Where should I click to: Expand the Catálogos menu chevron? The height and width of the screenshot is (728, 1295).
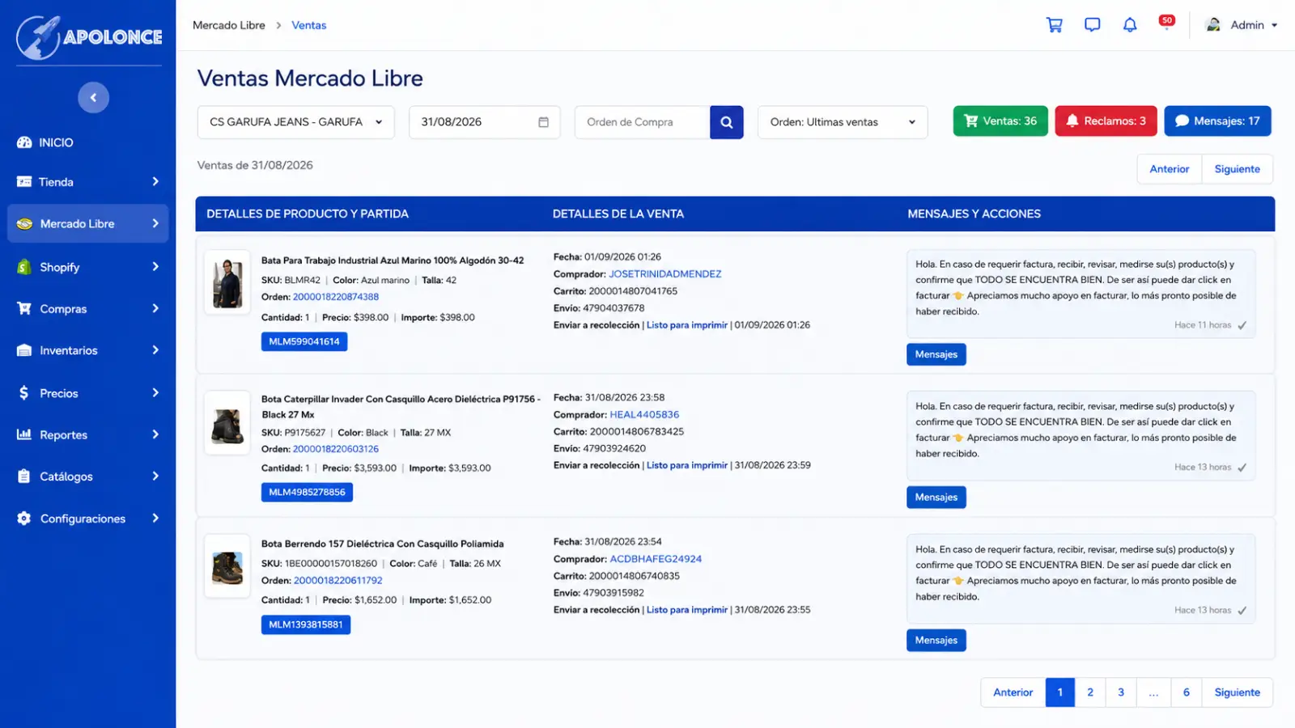(x=155, y=476)
